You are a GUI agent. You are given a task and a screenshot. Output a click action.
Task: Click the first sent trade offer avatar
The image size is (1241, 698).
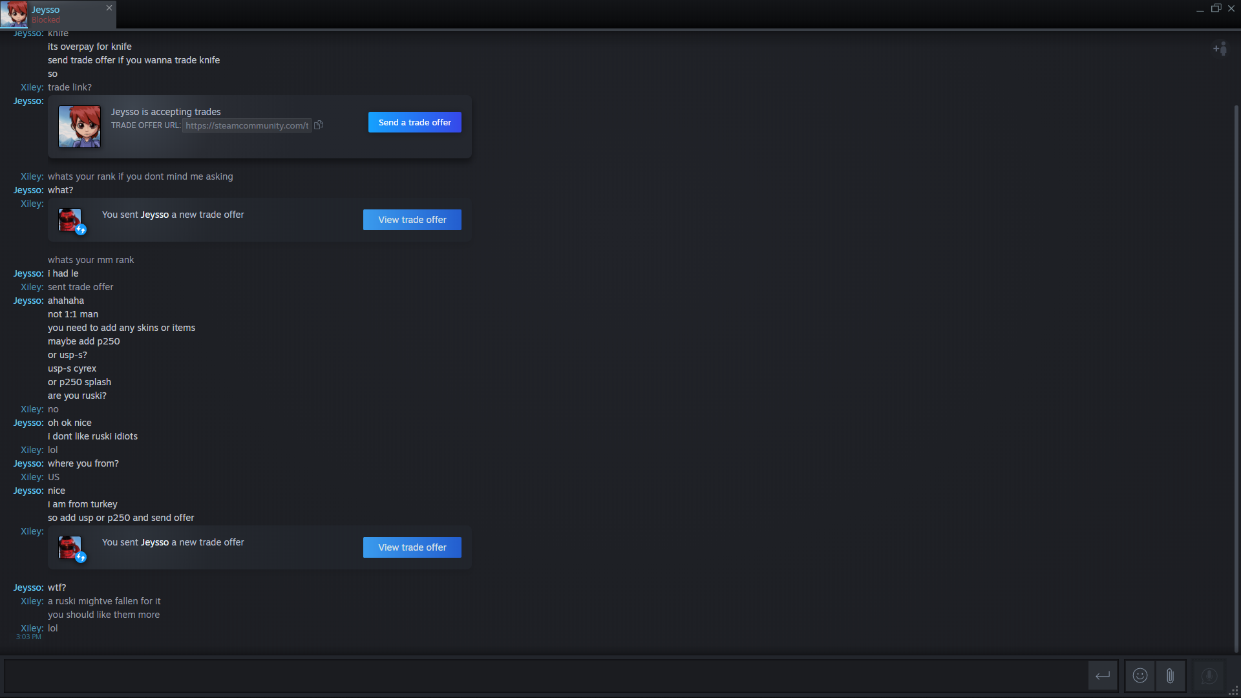[70, 220]
